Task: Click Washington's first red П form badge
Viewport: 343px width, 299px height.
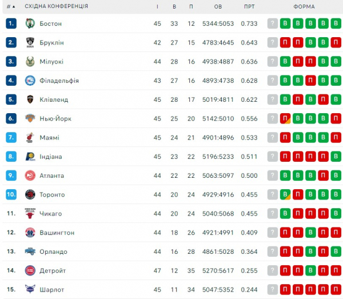Action: pyautogui.click(x=285, y=233)
